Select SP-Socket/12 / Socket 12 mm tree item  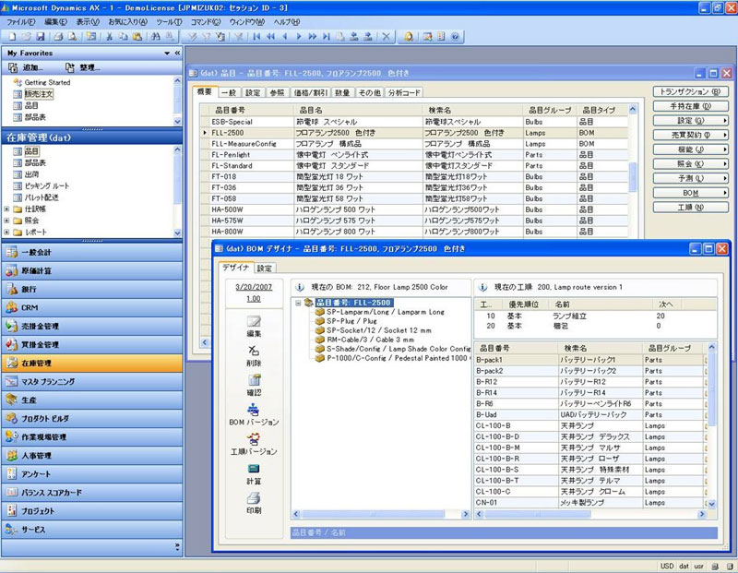pyautogui.click(x=379, y=330)
